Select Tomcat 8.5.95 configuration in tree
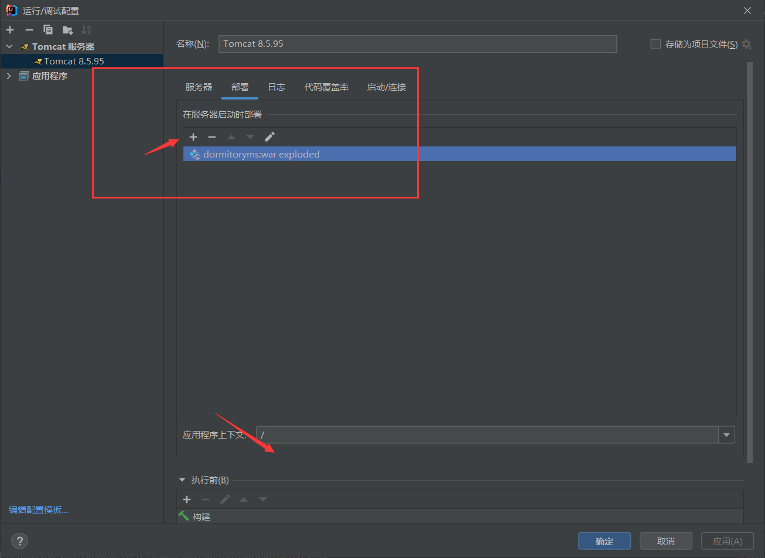The height and width of the screenshot is (558, 765). coord(81,61)
